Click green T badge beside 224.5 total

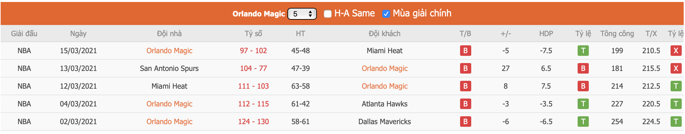tap(676, 122)
